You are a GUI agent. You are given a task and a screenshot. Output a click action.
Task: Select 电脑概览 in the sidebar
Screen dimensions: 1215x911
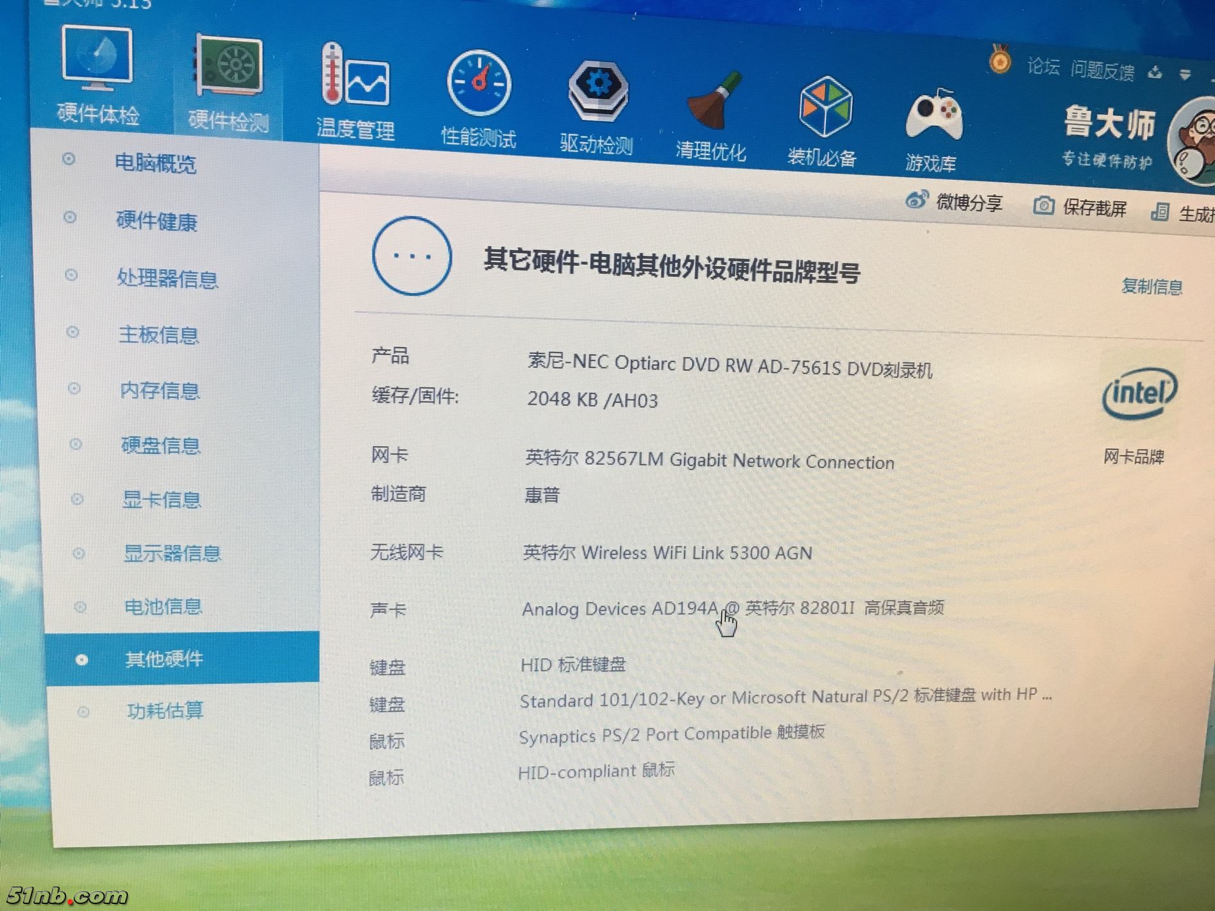[x=155, y=163]
